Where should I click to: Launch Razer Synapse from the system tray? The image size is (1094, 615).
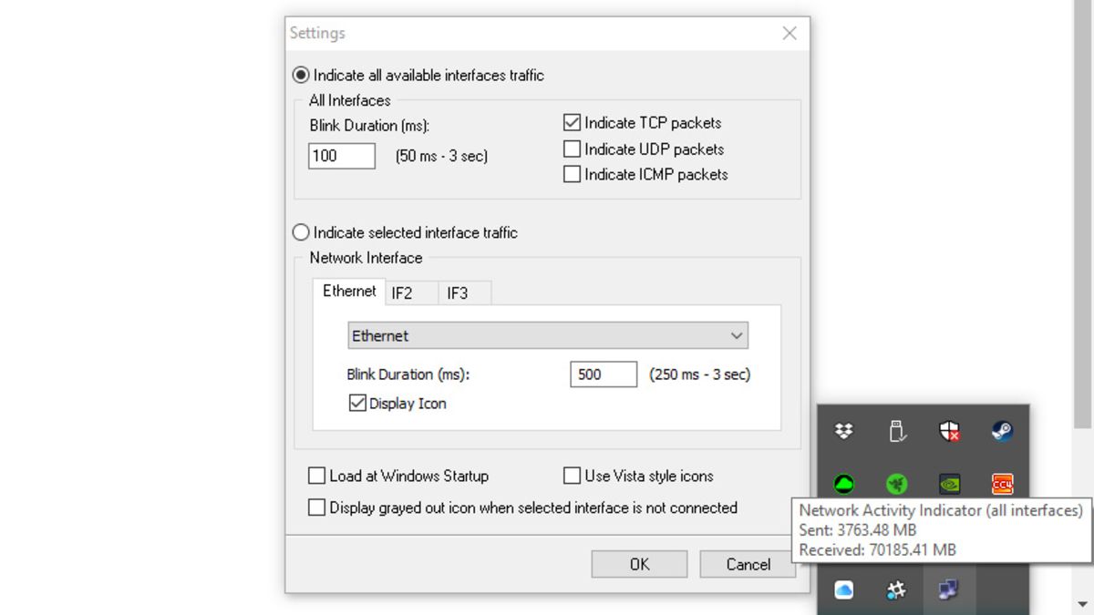[896, 484]
